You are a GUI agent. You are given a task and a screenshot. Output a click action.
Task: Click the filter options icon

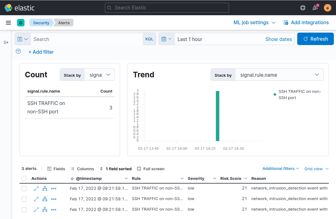pos(18,51)
